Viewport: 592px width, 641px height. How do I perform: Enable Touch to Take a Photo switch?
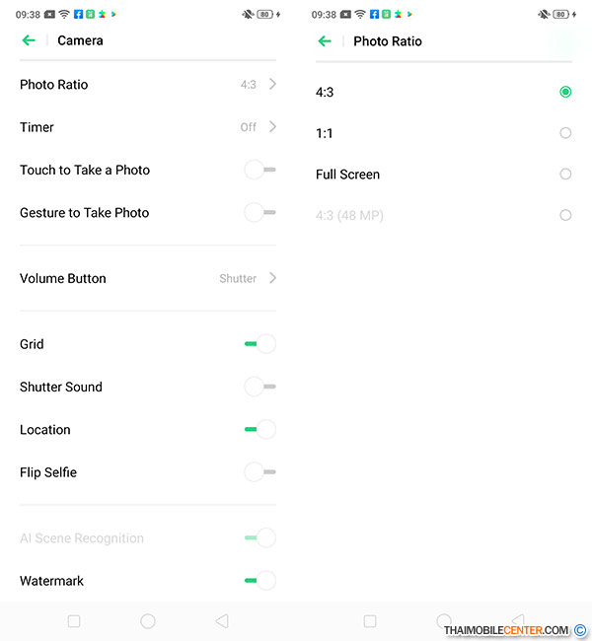click(259, 170)
